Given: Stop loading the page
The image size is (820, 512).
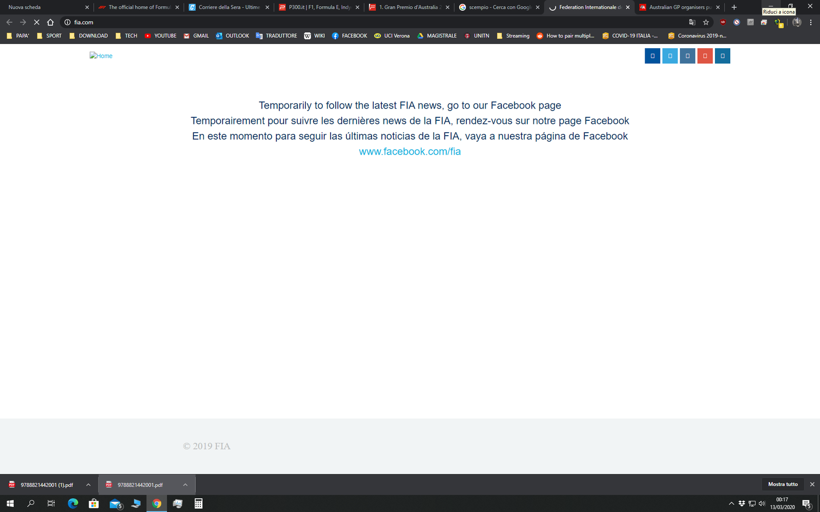Looking at the screenshot, I should (x=36, y=23).
